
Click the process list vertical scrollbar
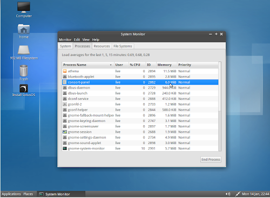(x=220, y=86)
